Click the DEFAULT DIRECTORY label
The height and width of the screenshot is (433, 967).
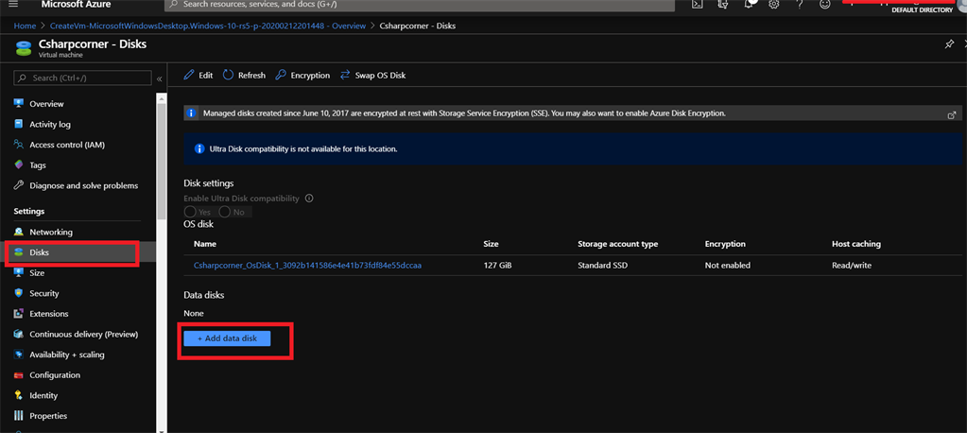[922, 10]
